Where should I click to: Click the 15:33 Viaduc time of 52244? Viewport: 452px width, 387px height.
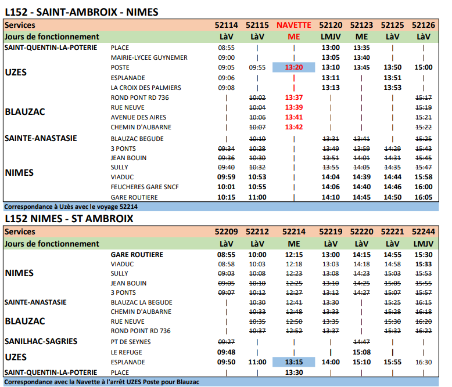coord(424,265)
